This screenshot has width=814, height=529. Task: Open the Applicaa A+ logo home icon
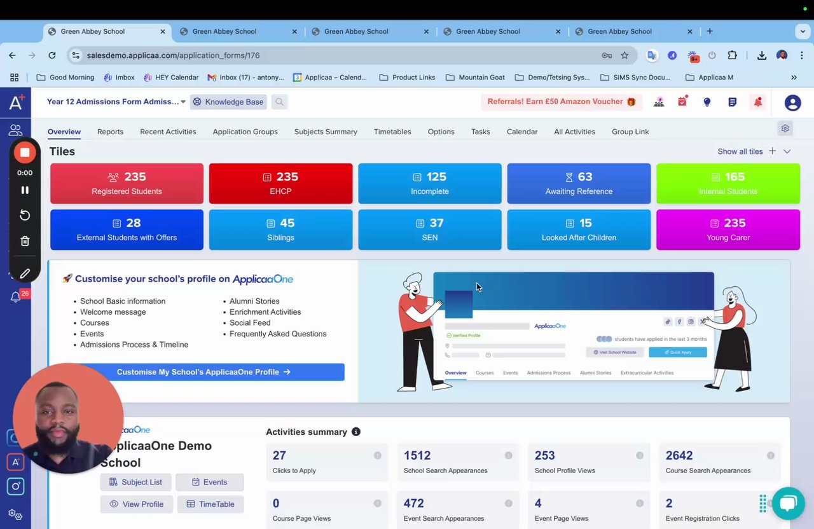(x=16, y=102)
